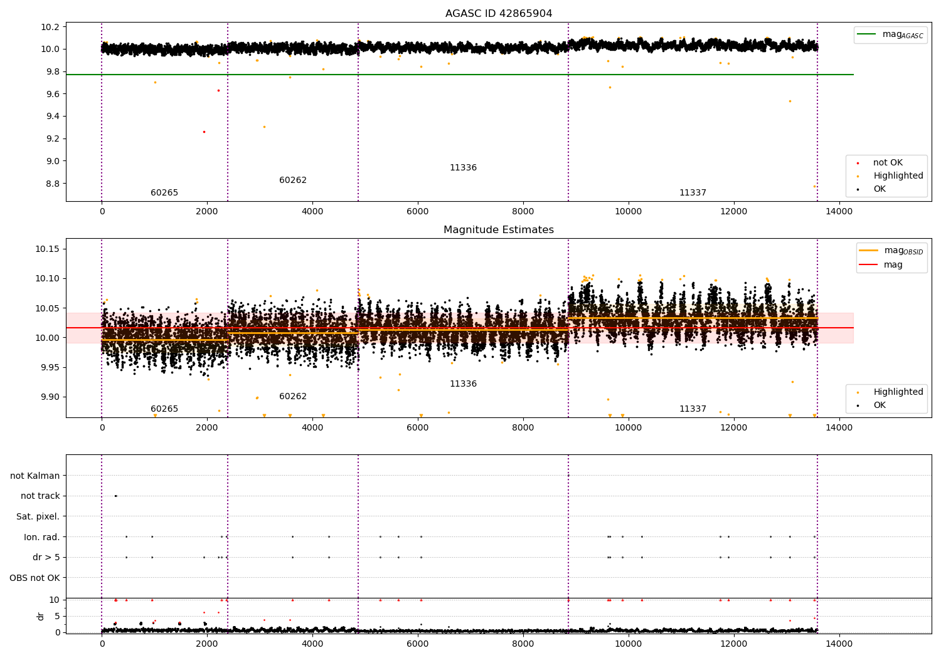Click the 'Highlighted' legend entry in top plot

(898, 176)
